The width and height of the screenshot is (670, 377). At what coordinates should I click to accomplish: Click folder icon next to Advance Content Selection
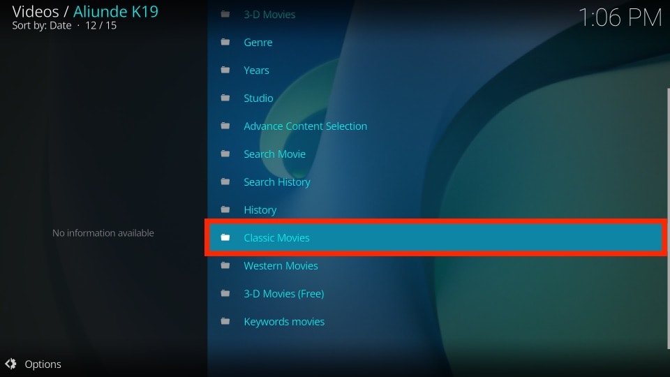[225, 126]
